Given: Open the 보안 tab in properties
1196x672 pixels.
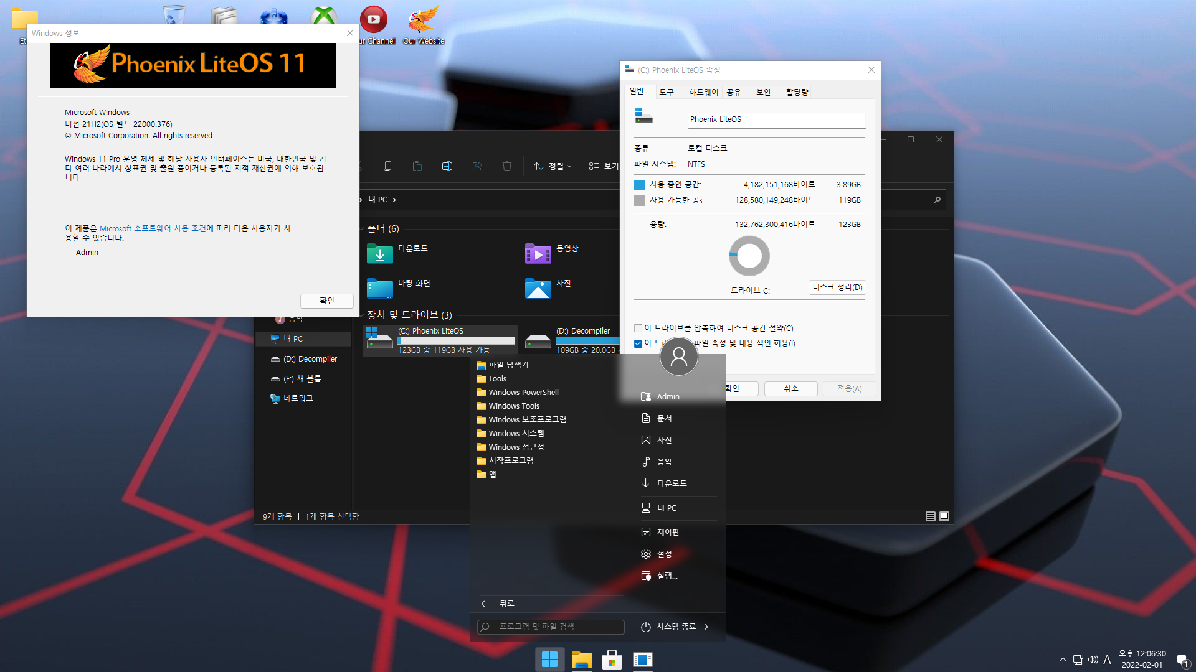Looking at the screenshot, I should [x=764, y=92].
